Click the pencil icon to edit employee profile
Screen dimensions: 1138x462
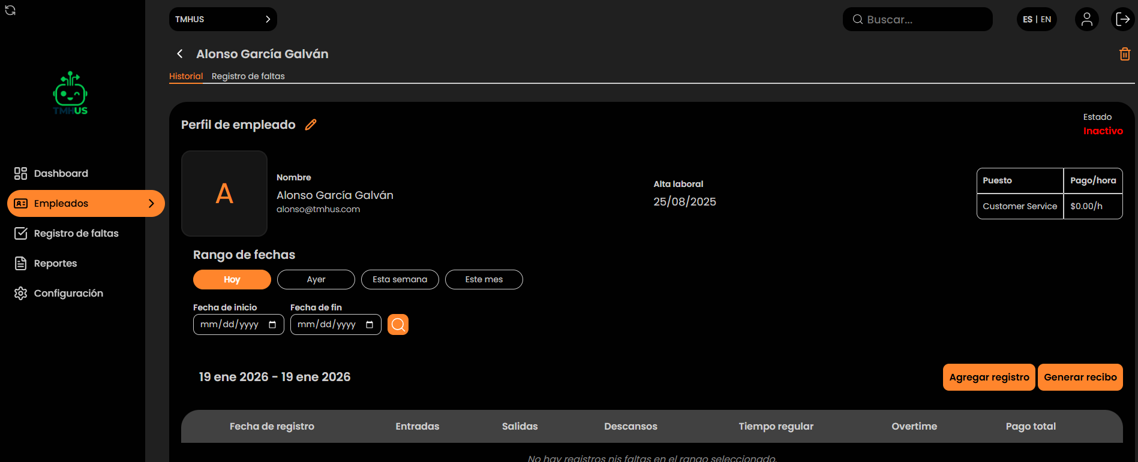(x=311, y=125)
